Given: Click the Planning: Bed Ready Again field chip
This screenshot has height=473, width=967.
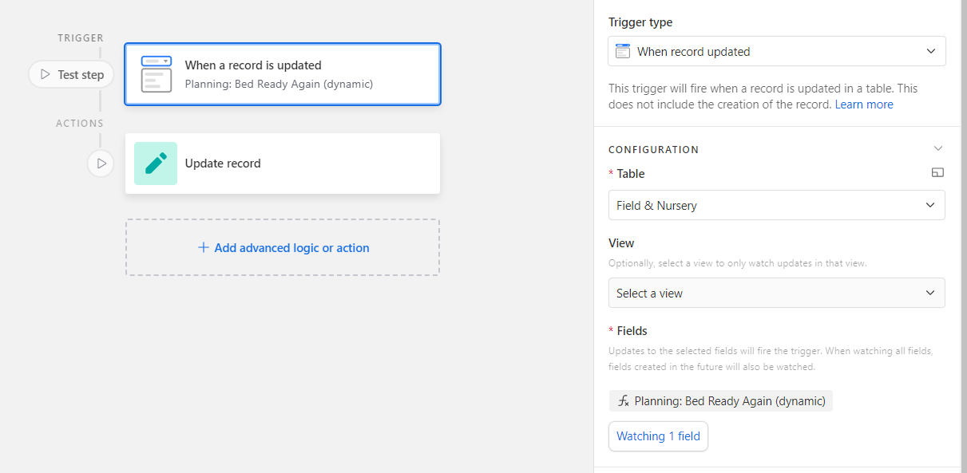Looking at the screenshot, I should point(721,401).
